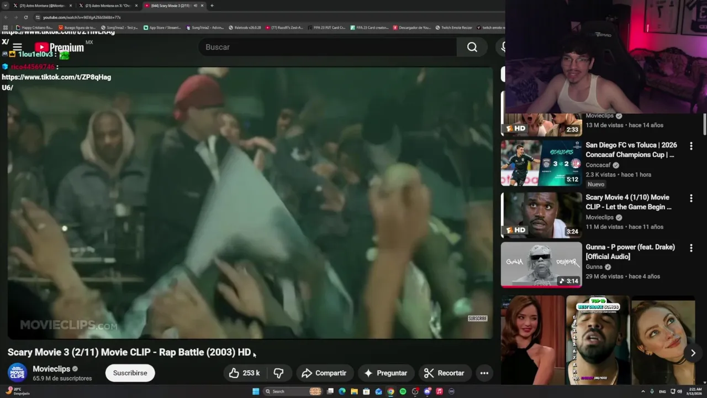Open the first short with red-haired woman
This screenshot has width=707, height=398.
tap(533, 340)
